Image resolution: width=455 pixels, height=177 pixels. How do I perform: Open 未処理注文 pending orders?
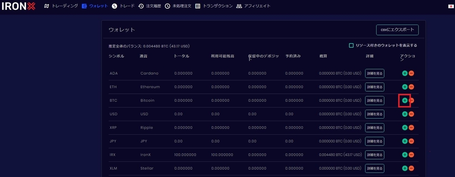tap(178, 6)
